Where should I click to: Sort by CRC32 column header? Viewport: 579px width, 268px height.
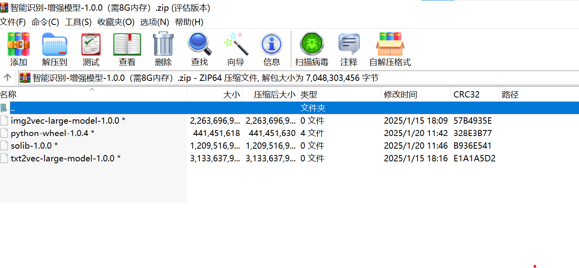[475, 94]
